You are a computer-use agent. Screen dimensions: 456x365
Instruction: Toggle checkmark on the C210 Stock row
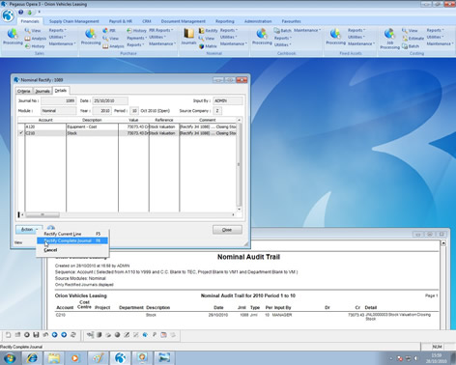point(21,133)
